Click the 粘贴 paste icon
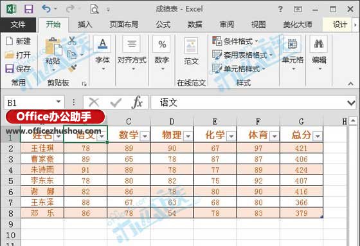The image size is (360, 246). (53, 47)
